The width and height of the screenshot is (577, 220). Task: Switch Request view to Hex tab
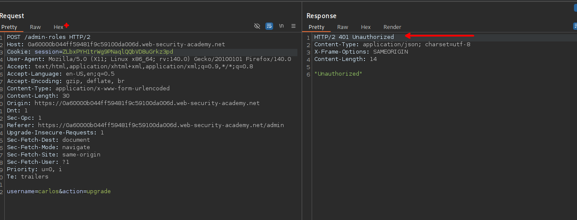click(x=58, y=27)
